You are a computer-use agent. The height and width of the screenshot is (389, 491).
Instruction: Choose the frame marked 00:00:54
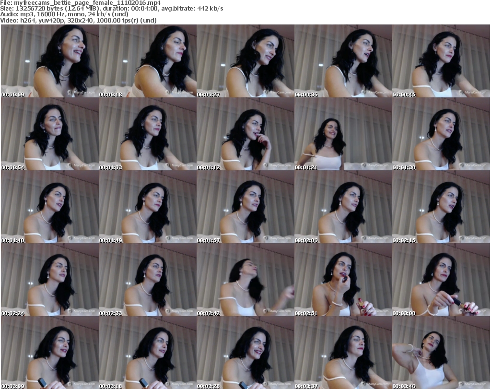tap(50, 134)
